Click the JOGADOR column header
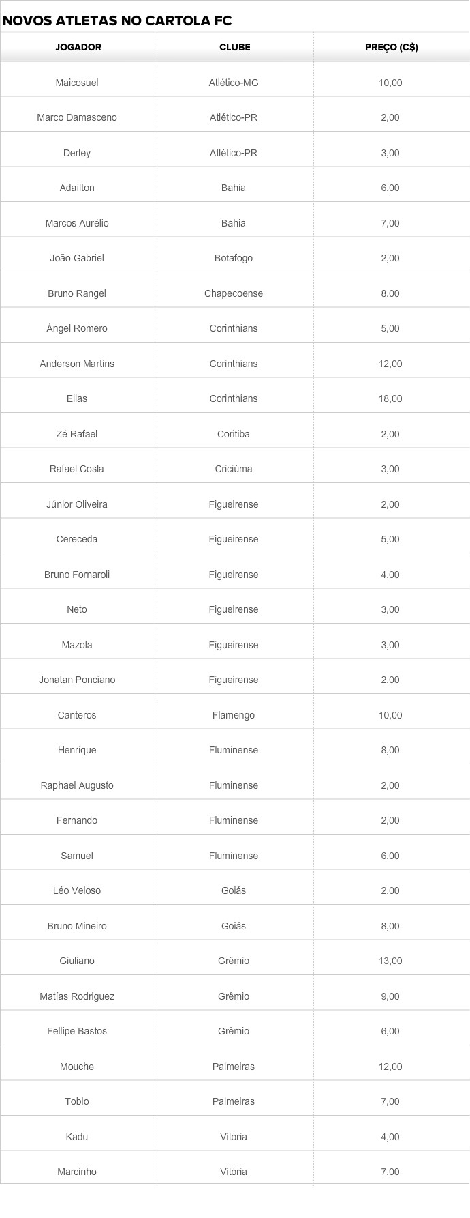470x1218 pixels. click(78, 47)
